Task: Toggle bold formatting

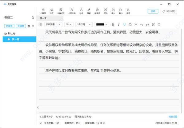Action: point(113,24)
